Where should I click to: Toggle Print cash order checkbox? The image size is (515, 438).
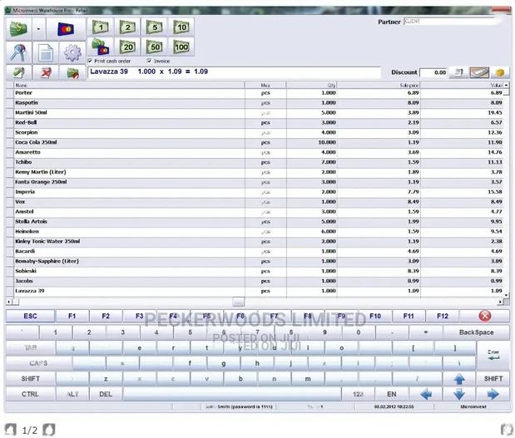tap(90, 61)
